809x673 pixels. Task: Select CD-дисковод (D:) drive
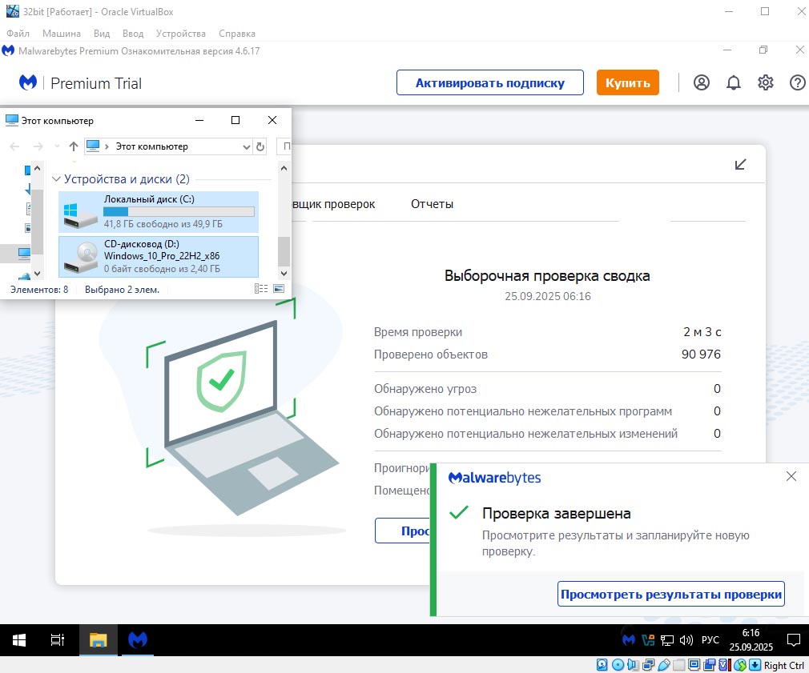coord(159,257)
